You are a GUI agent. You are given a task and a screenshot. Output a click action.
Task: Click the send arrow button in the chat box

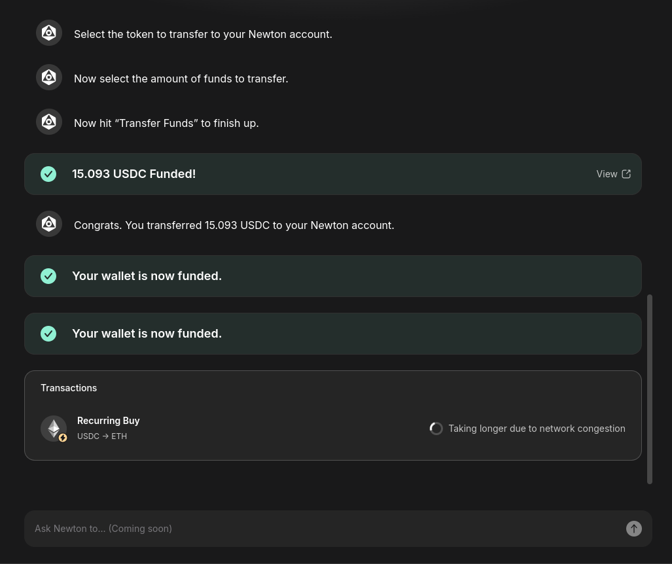634,529
